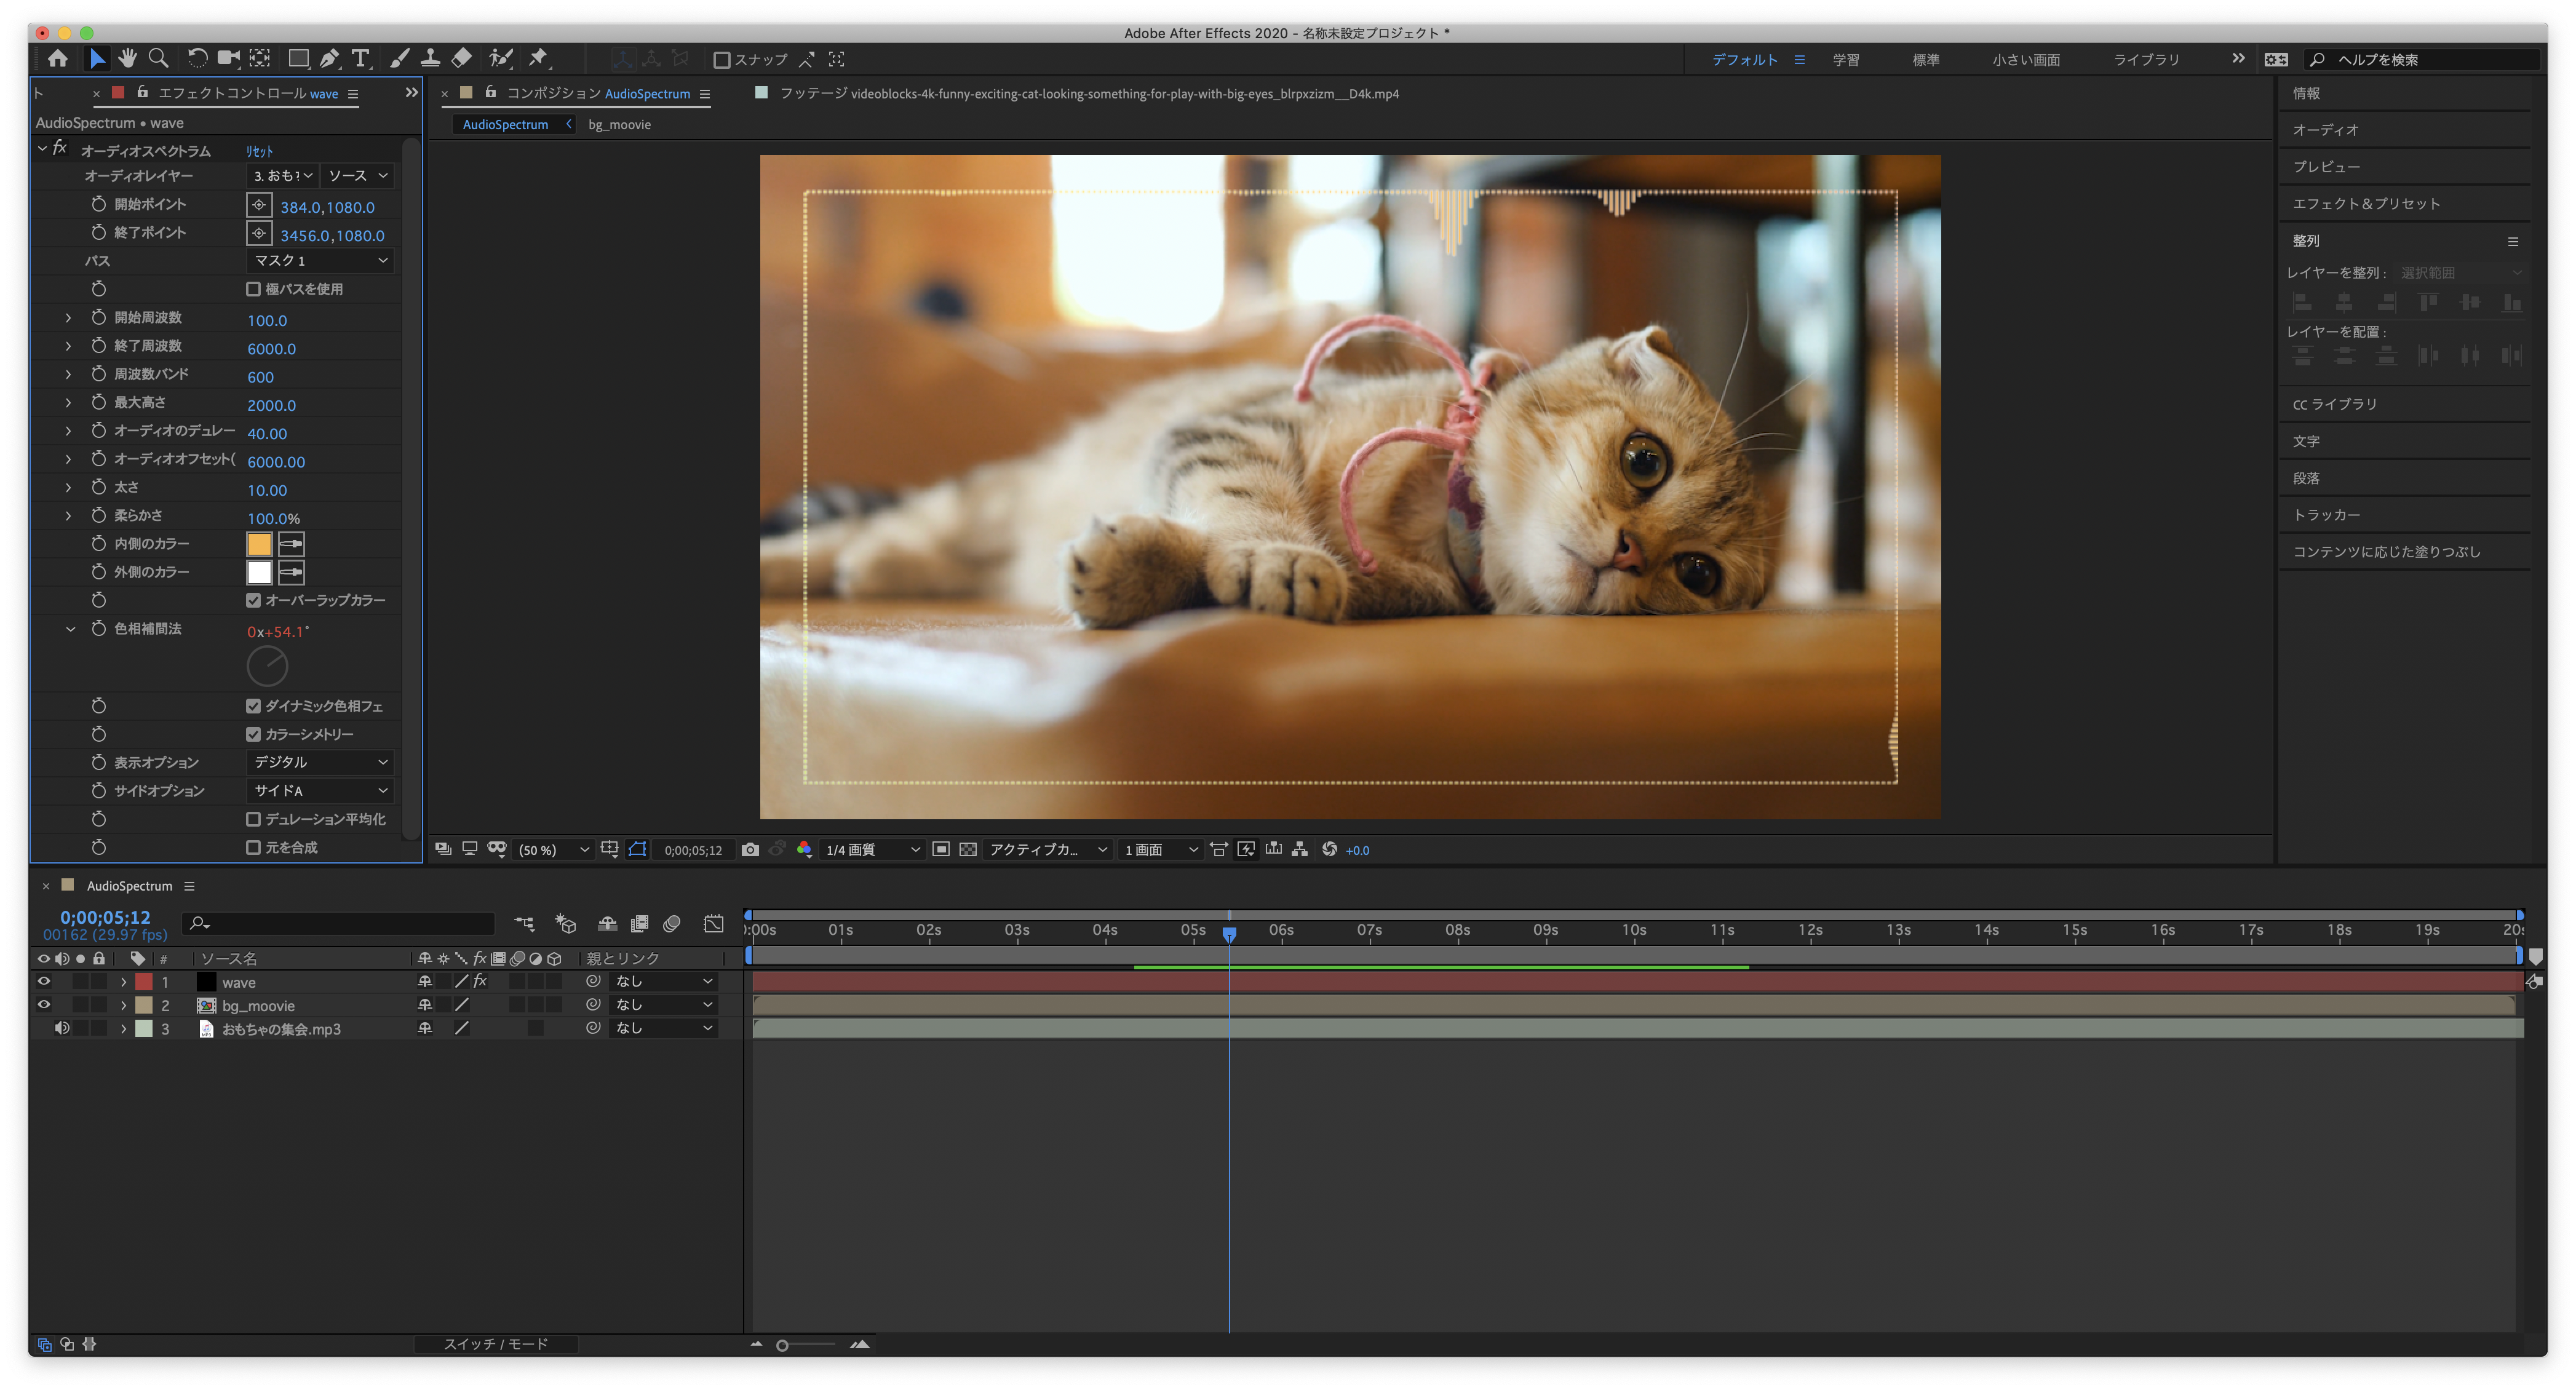
Task: Expand the bg_moovie layer properties
Action: (123, 1006)
